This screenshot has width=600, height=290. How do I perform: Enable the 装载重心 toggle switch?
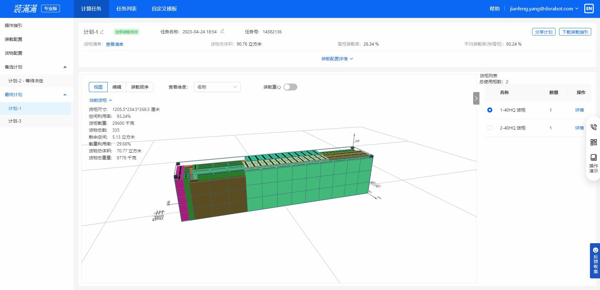click(290, 87)
